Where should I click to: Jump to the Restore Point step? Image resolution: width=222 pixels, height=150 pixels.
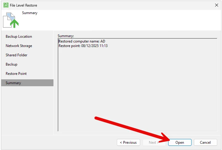(16, 74)
